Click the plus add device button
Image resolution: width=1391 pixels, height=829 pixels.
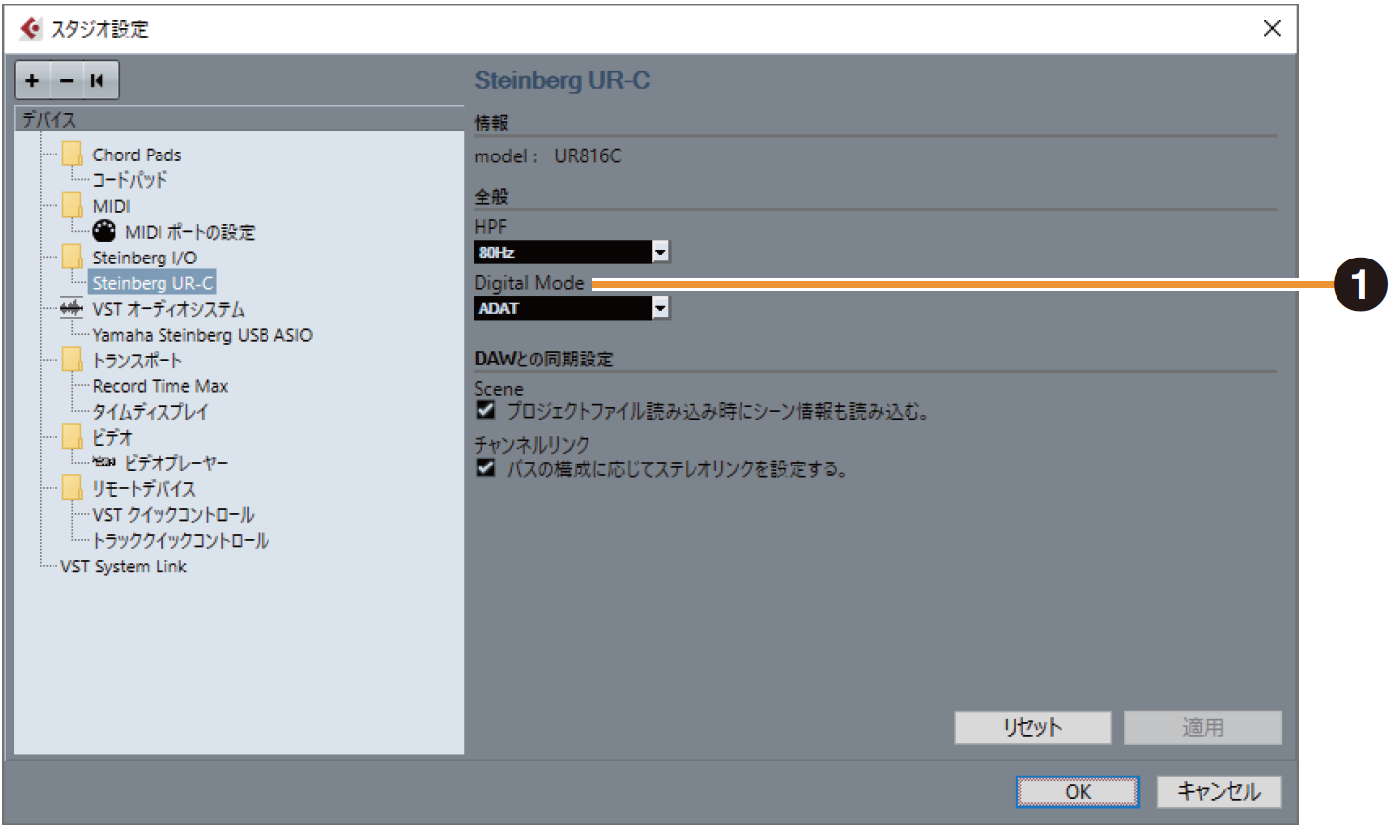[33, 81]
